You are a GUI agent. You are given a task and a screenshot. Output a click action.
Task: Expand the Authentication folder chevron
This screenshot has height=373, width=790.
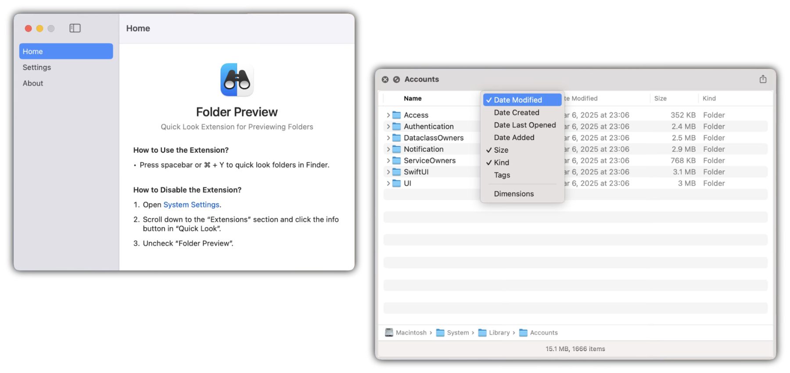pos(388,126)
